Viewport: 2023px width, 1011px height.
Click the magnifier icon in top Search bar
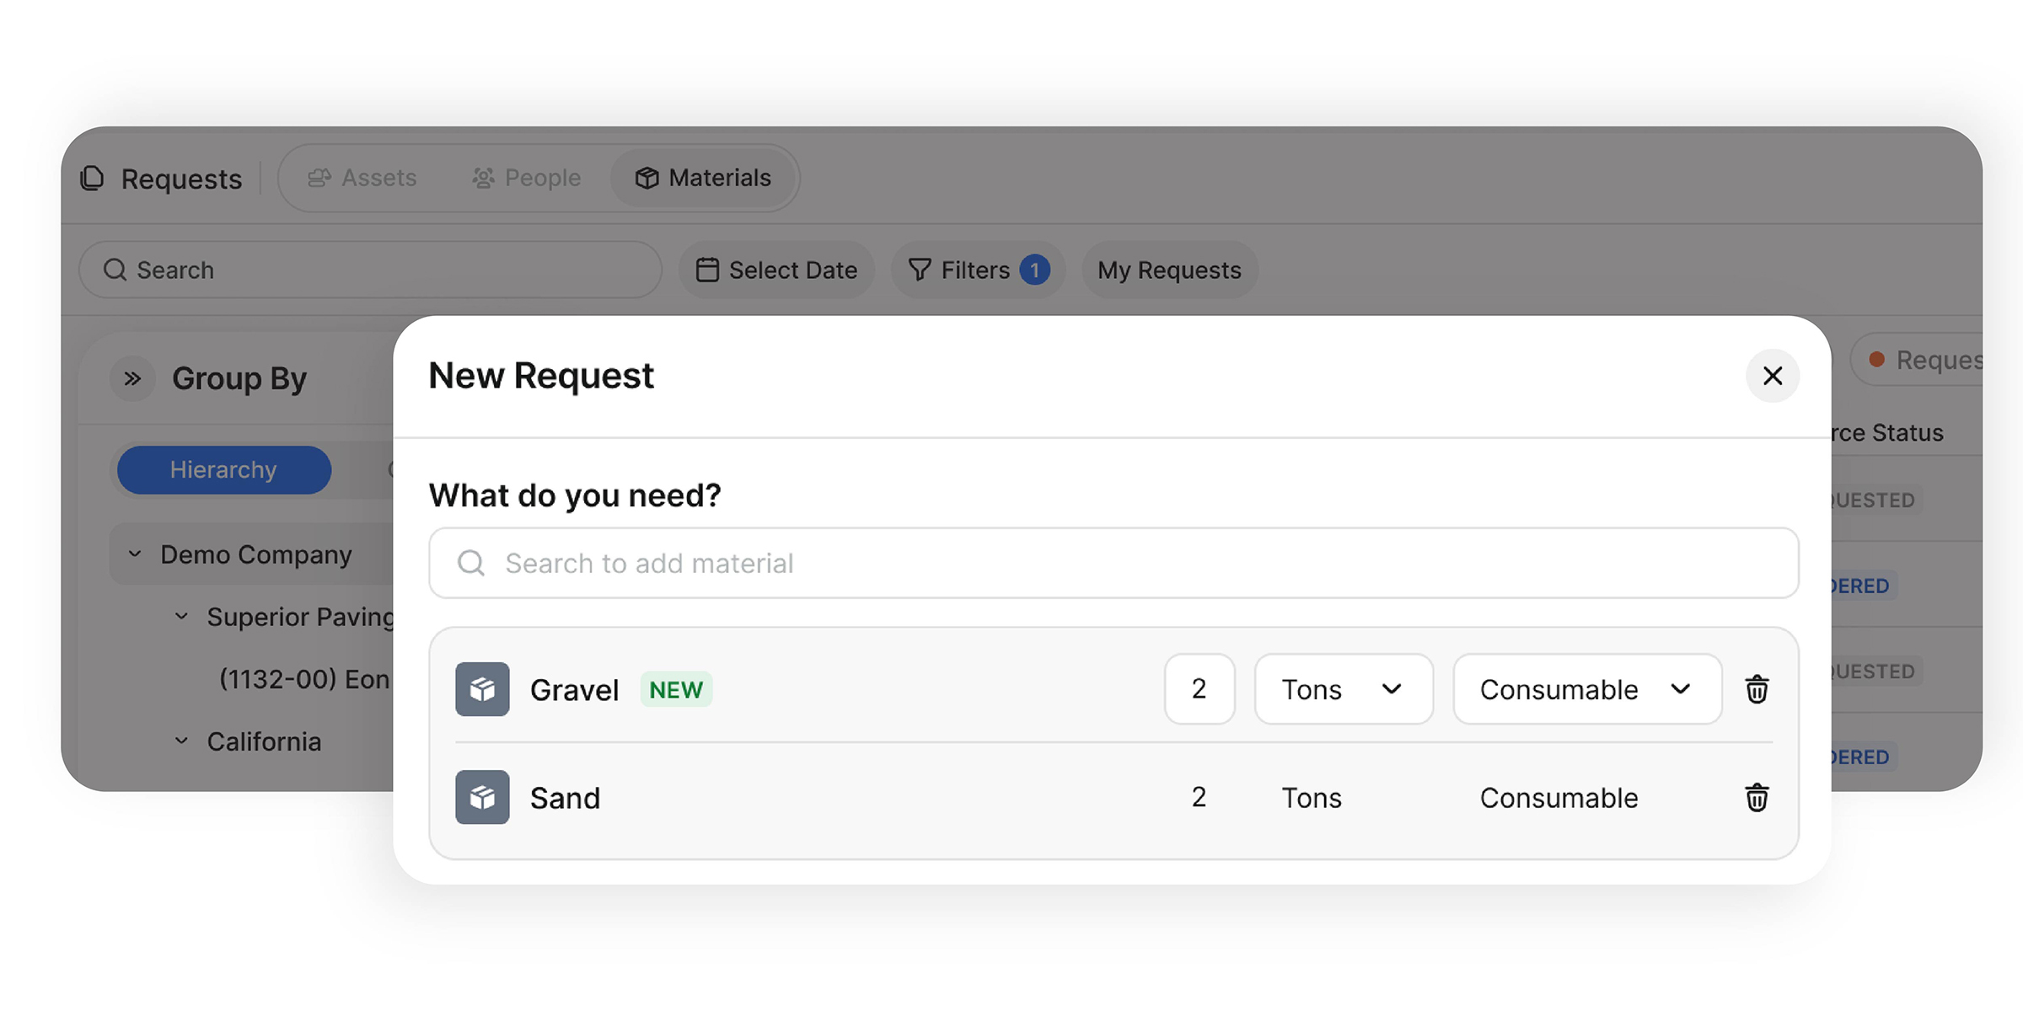(115, 270)
